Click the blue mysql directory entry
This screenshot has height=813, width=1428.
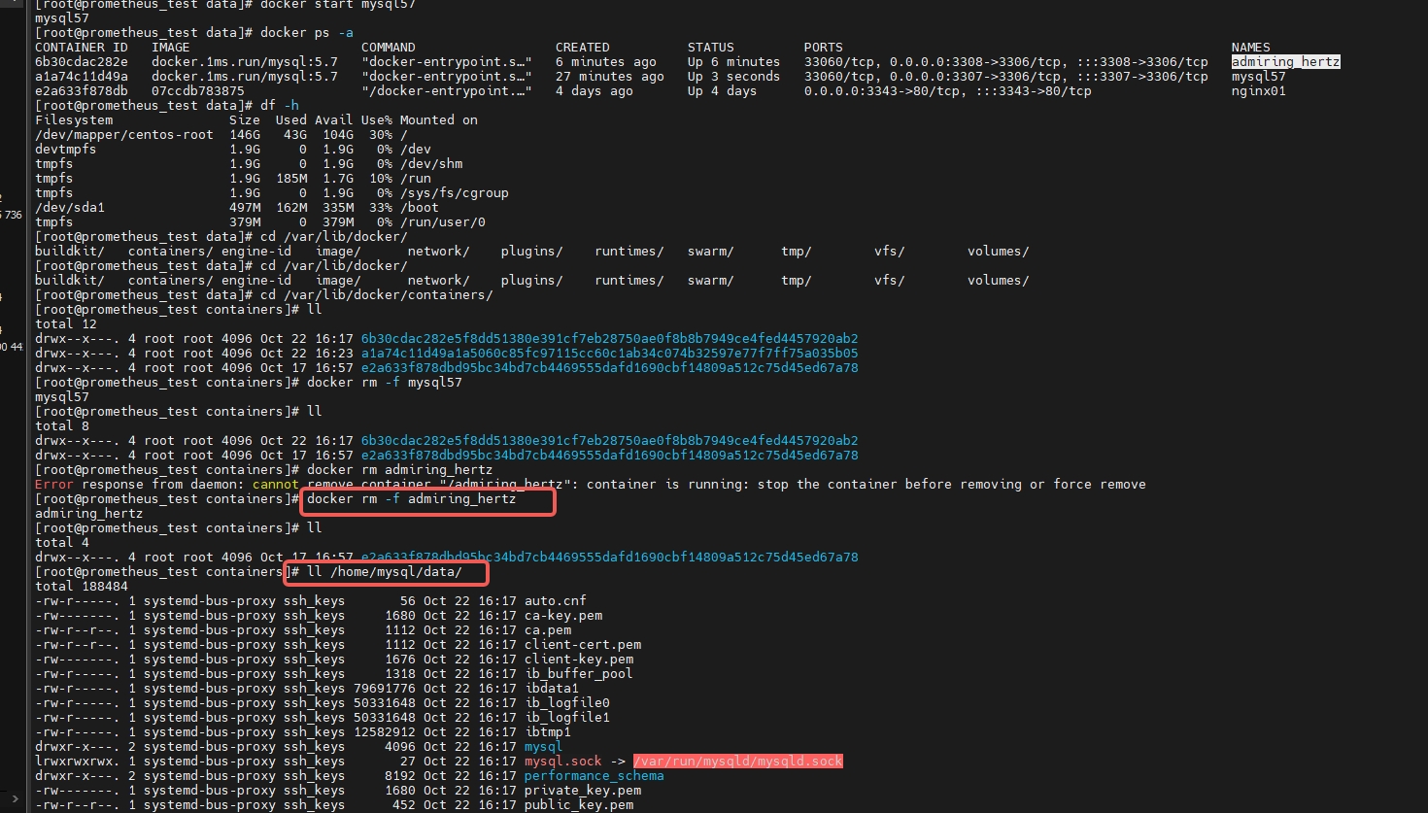[x=543, y=747]
